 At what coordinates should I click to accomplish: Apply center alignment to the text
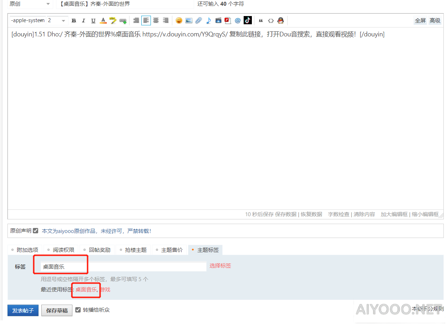(x=156, y=21)
